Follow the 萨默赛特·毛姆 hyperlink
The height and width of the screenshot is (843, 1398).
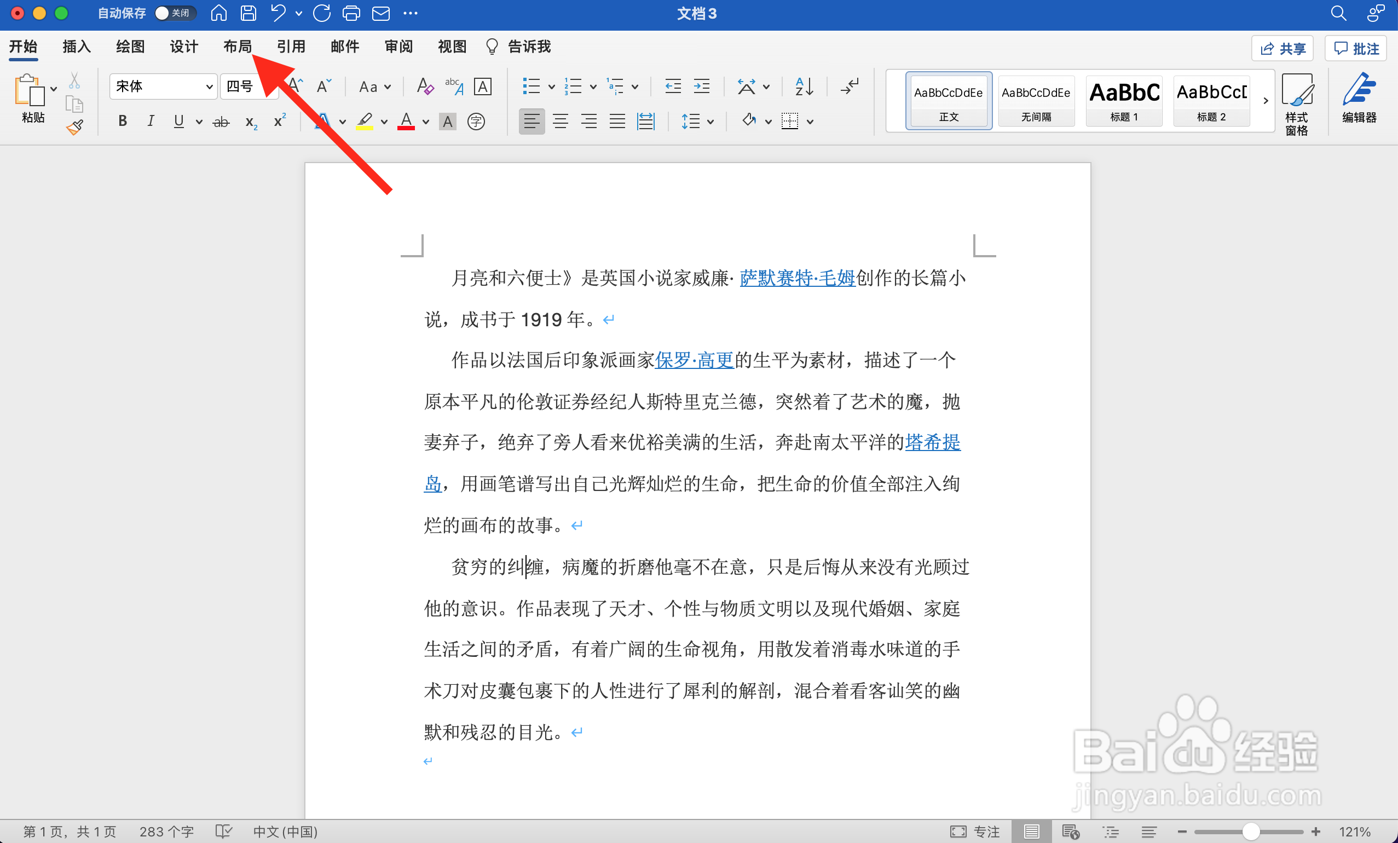tap(797, 278)
